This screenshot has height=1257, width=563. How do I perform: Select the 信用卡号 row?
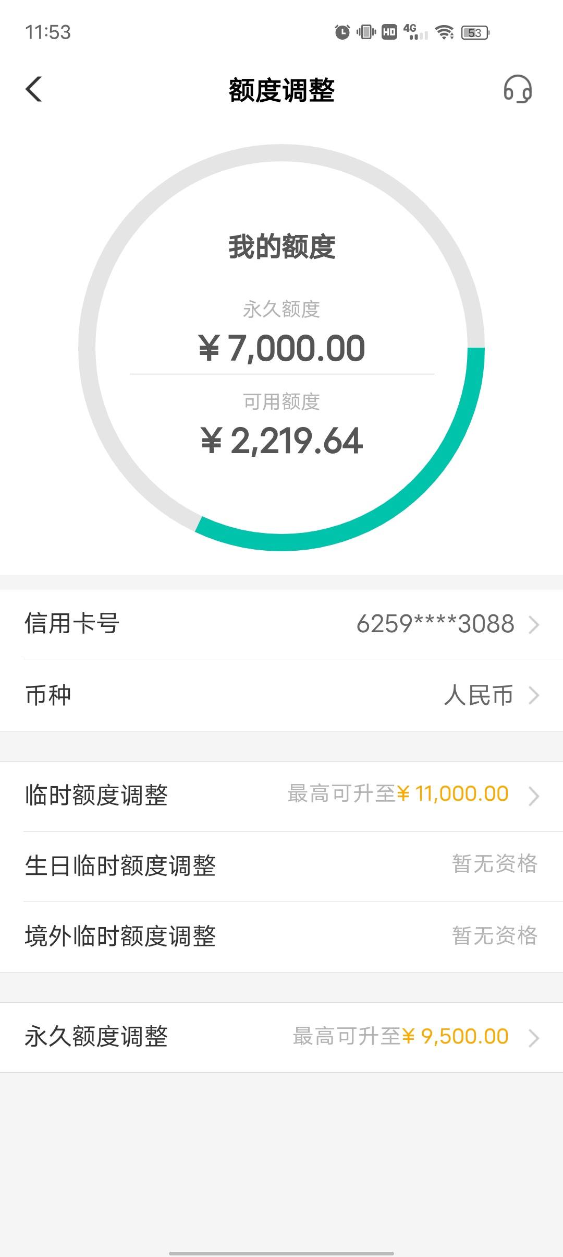click(x=281, y=624)
